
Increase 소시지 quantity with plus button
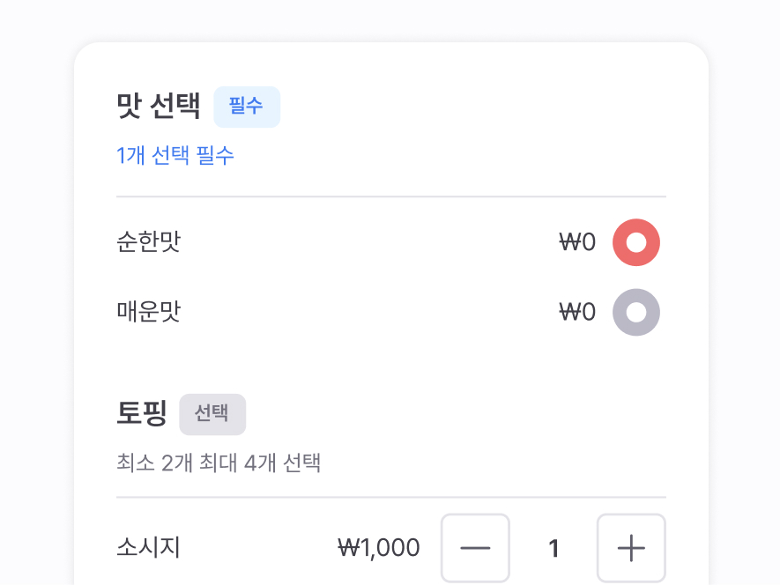click(x=631, y=548)
